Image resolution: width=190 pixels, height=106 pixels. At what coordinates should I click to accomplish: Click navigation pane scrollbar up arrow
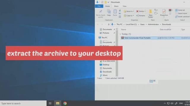tap(117, 29)
